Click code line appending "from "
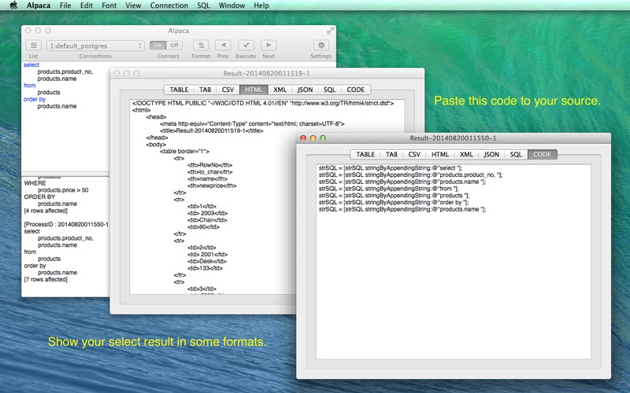 tap(388, 189)
